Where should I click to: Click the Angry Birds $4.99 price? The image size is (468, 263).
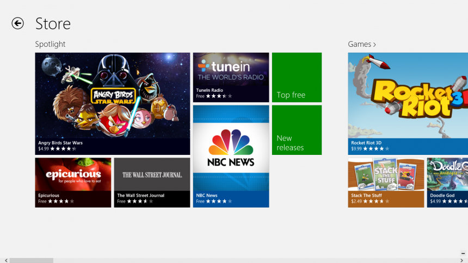click(x=44, y=148)
